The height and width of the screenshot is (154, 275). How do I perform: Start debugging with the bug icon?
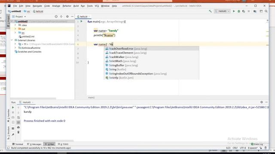(x=239, y=11)
